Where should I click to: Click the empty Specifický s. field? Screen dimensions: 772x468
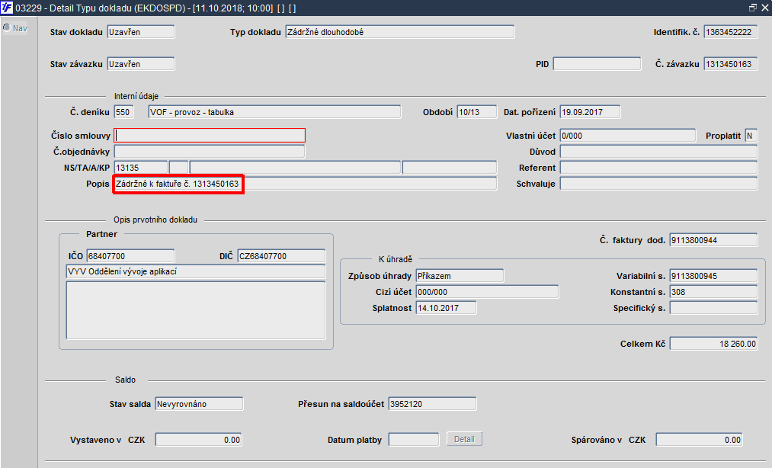pyautogui.click(x=713, y=308)
